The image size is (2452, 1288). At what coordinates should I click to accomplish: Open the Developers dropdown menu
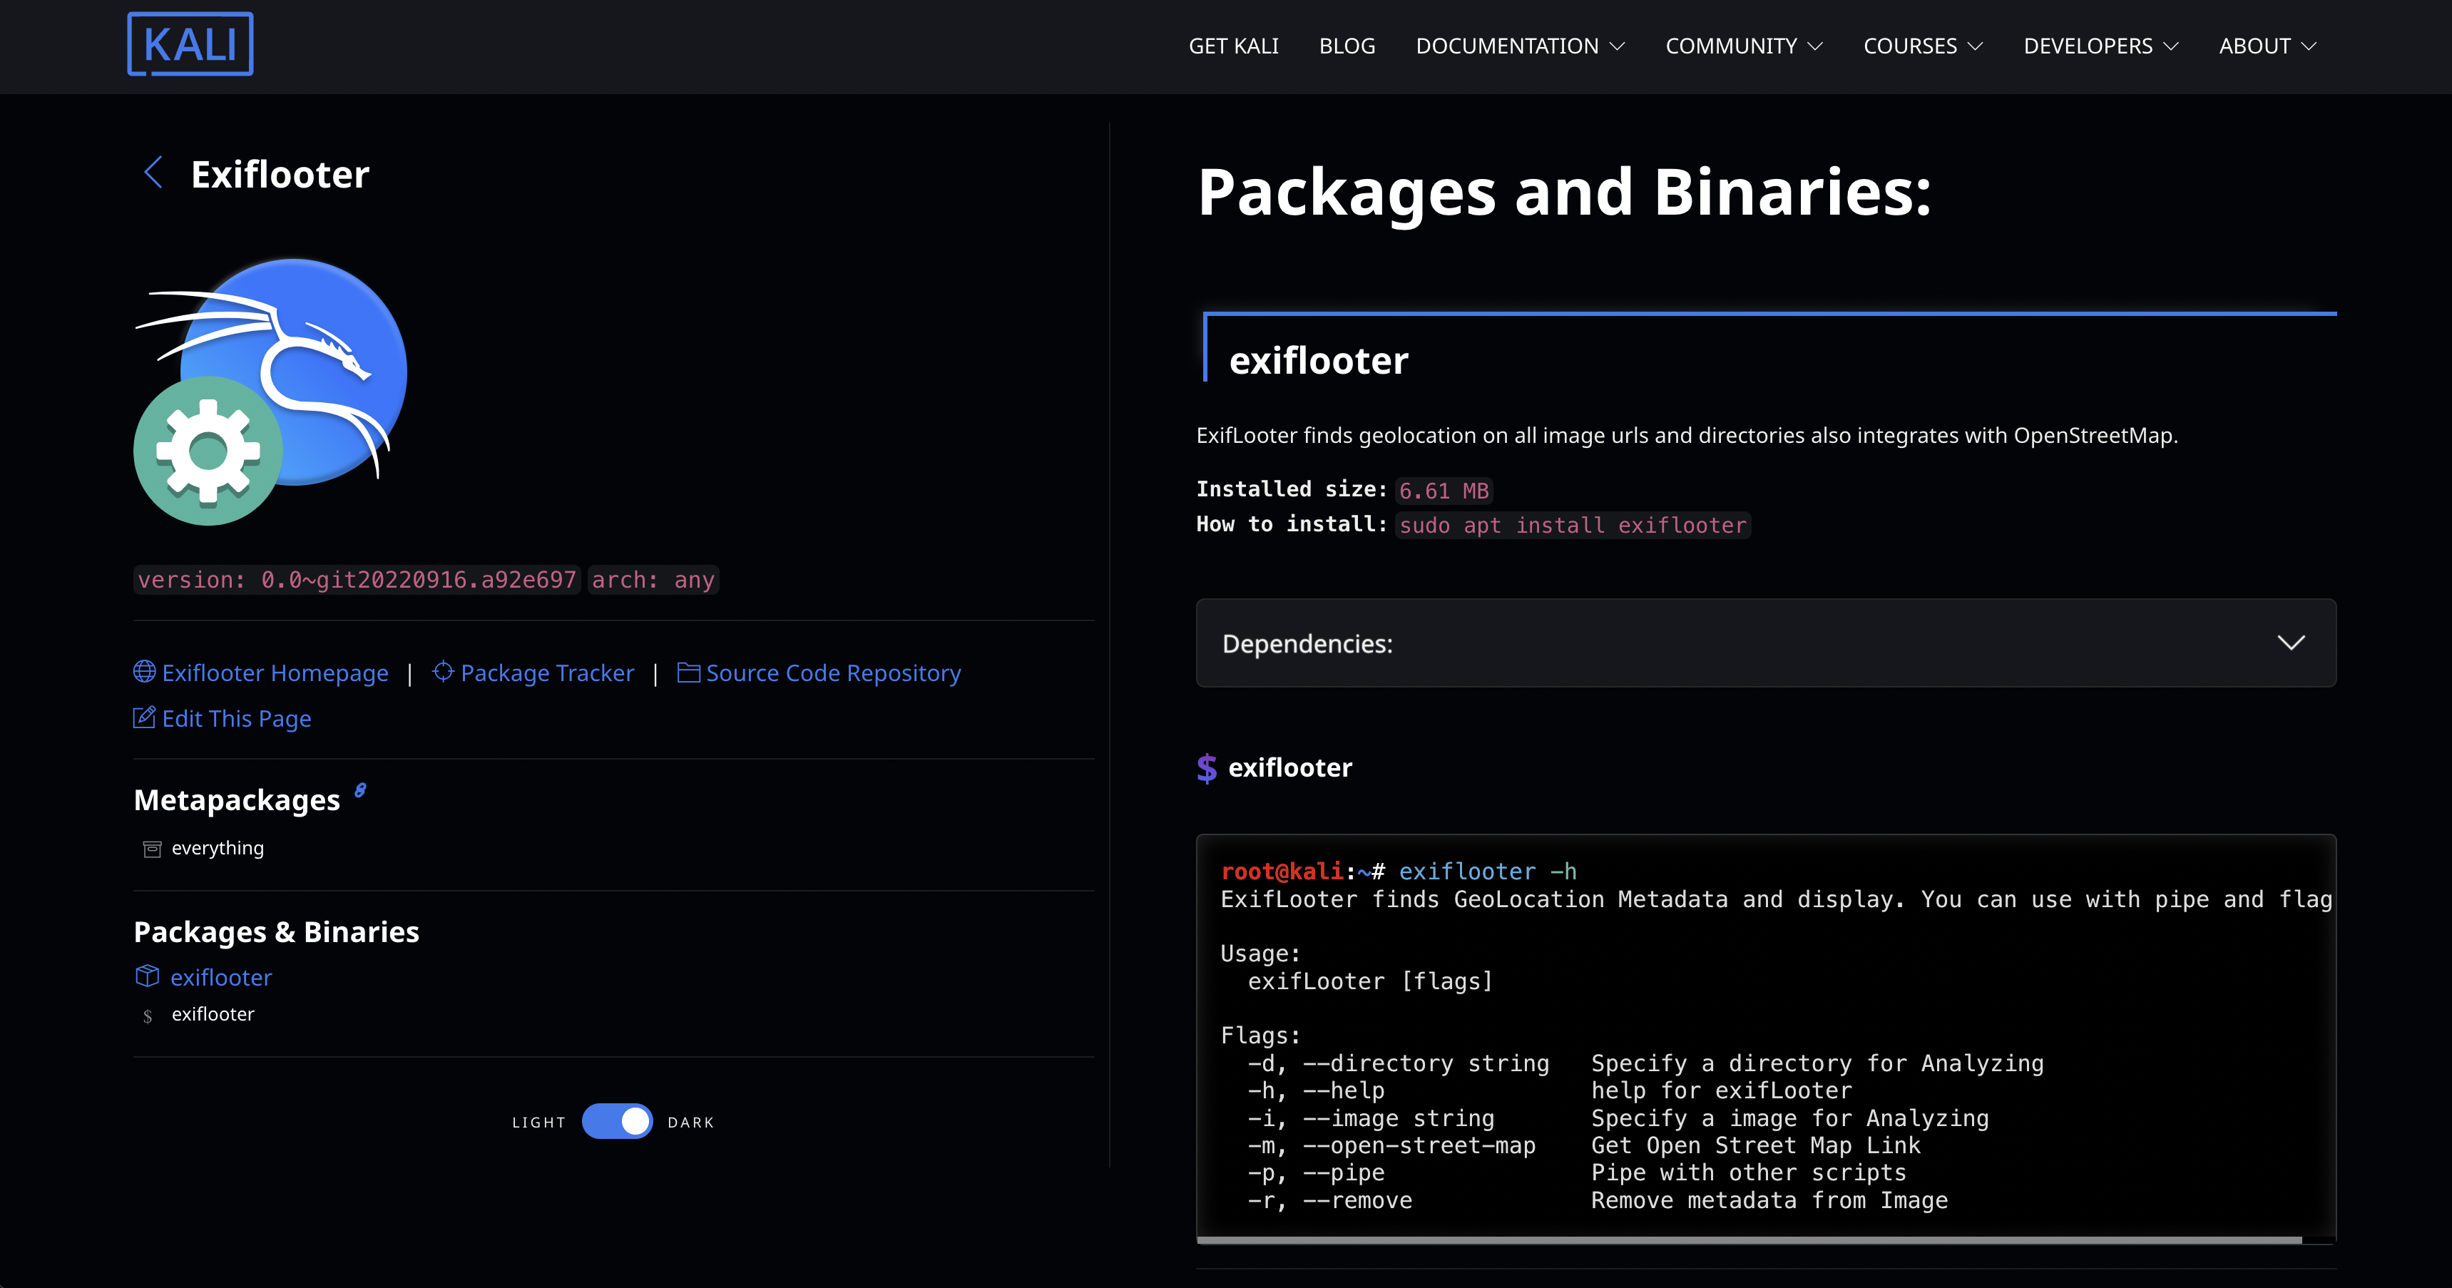click(x=2101, y=46)
